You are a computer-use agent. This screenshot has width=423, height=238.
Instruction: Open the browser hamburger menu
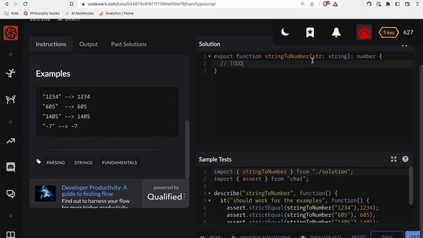(x=417, y=4)
